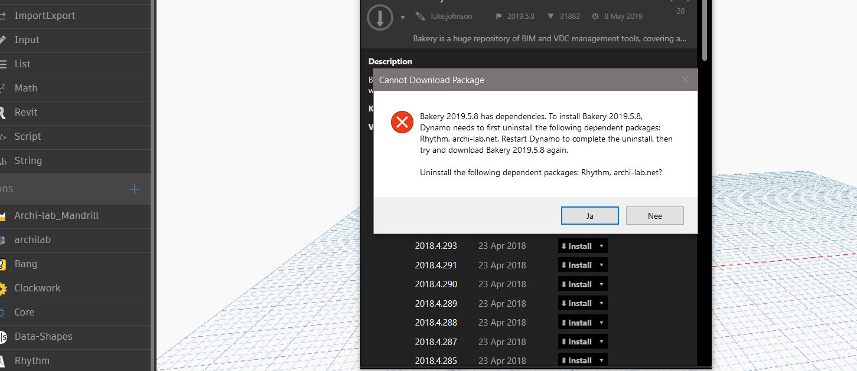Click the Ja button in dialog
This screenshot has height=371, width=857.
point(589,216)
